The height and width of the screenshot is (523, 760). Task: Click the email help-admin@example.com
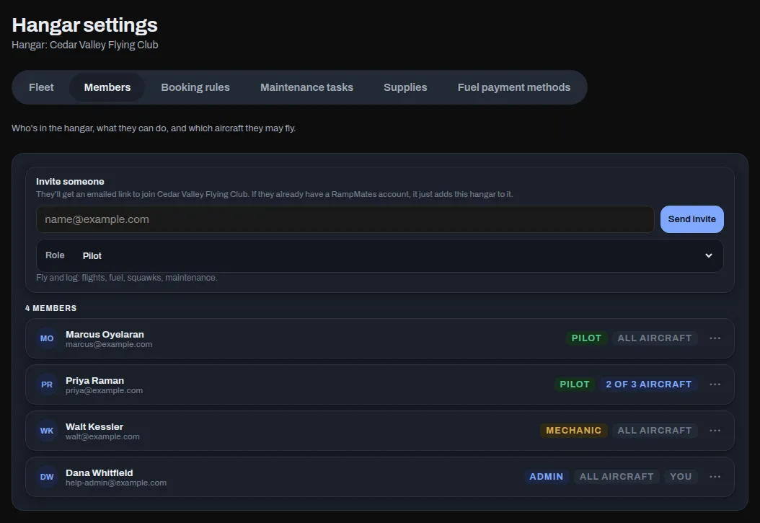(x=116, y=483)
